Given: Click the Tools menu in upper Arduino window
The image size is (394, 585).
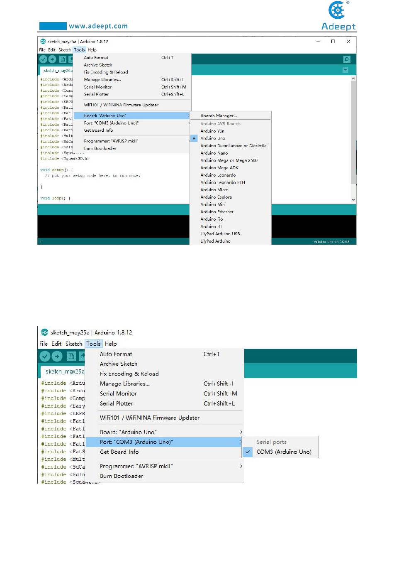Looking at the screenshot, I should pyautogui.click(x=79, y=50).
